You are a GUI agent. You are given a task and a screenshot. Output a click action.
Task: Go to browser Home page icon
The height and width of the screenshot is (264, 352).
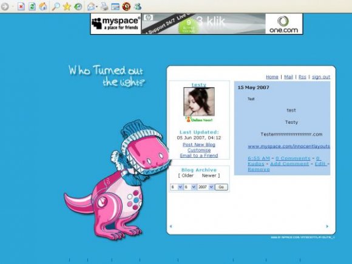pyautogui.click(x=43, y=7)
